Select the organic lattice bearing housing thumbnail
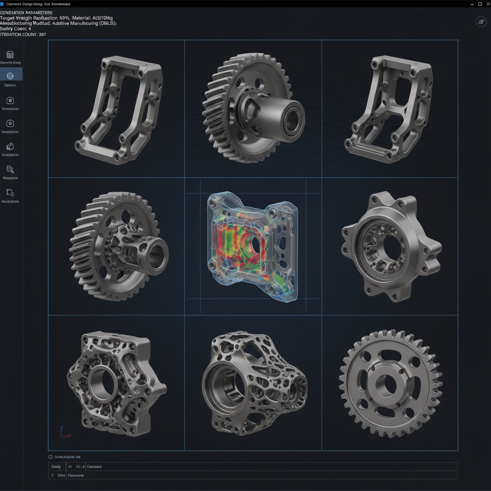 pyautogui.click(x=253, y=383)
